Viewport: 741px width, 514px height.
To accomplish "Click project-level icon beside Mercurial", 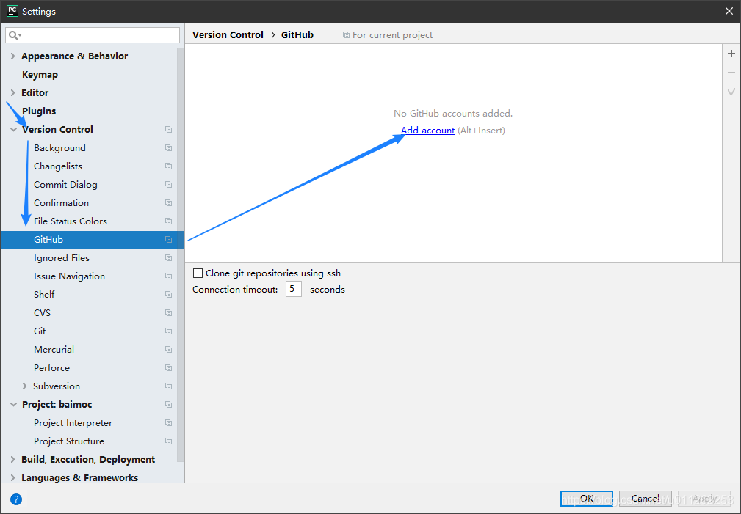I will pos(168,349).
